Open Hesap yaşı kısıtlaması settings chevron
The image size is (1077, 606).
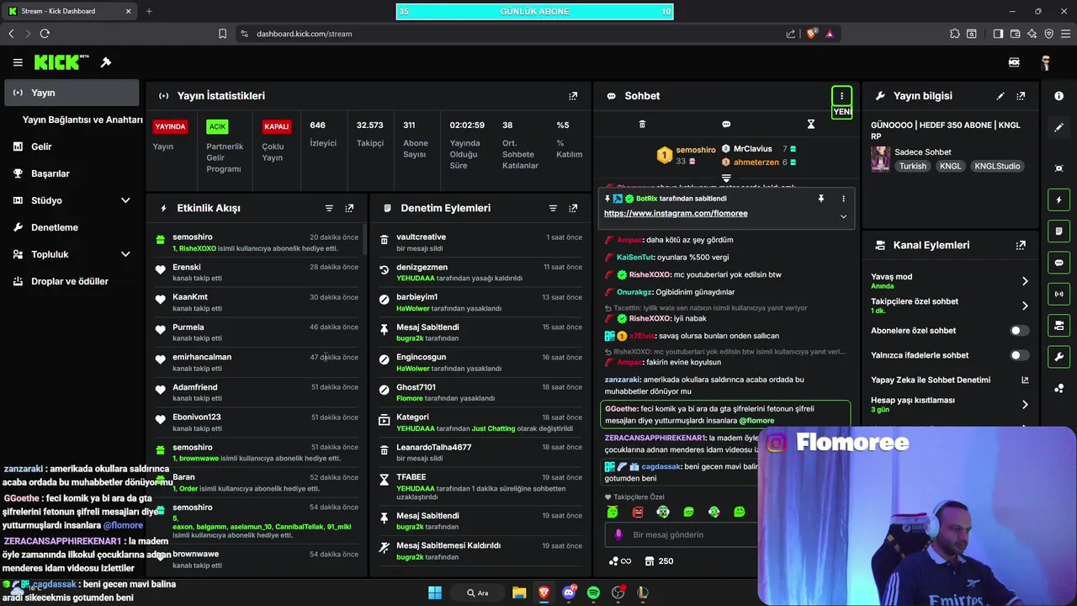pyautogui.click(x=1025, y=405)
